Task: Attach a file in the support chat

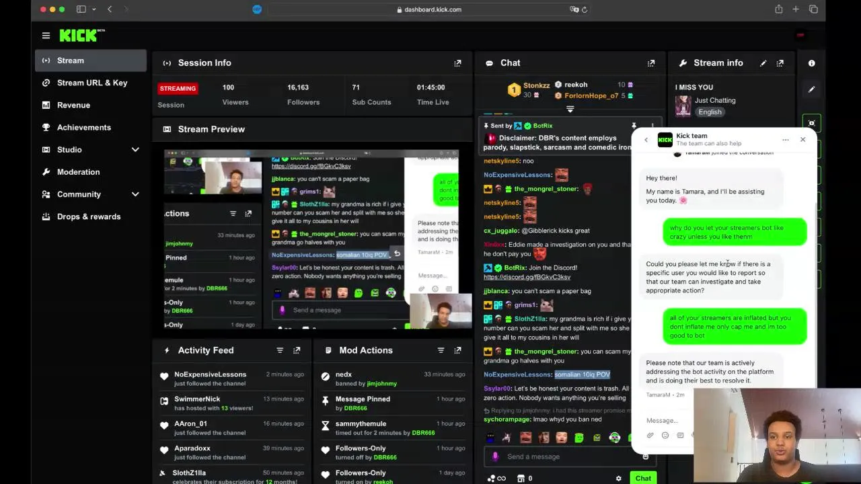Action: tap(650, 436)
